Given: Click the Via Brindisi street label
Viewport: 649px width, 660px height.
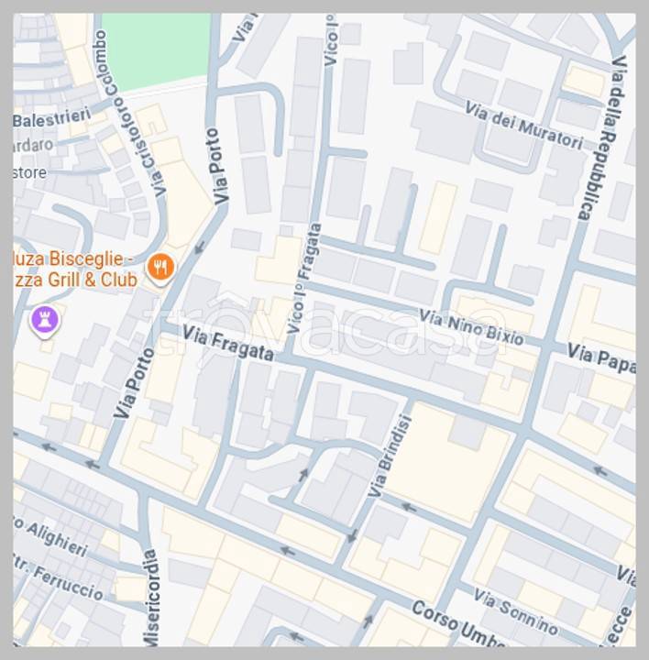Looking at the screenshot, I should pos(389,456).
